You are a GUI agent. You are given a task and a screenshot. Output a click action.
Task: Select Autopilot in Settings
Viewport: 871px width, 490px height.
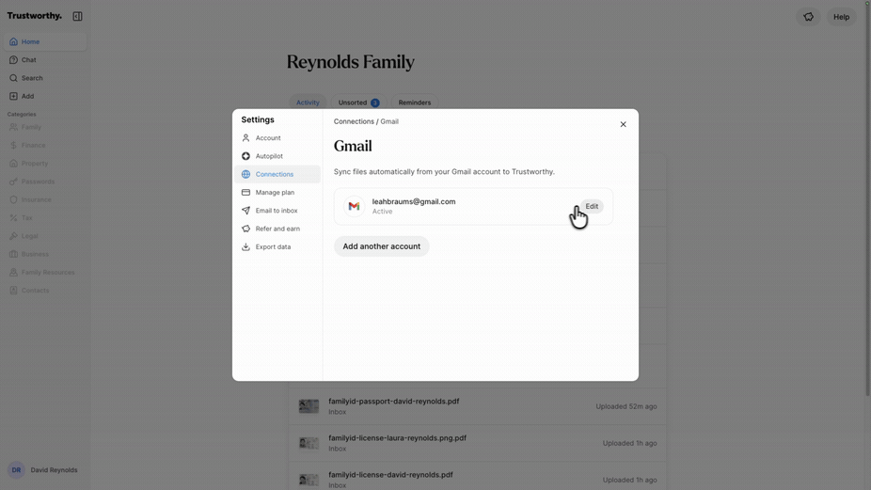(277, 156)
